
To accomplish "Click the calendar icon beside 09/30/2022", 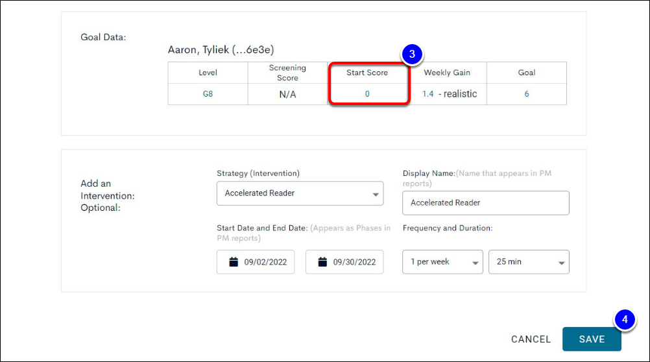I will point(322,261).
